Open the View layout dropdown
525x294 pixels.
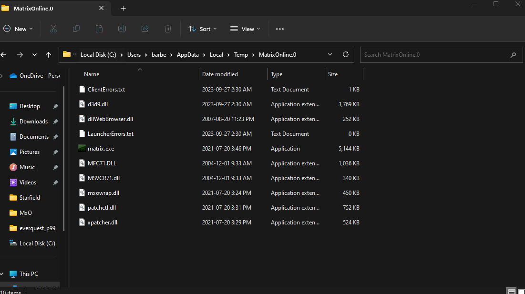pos(245,29)
